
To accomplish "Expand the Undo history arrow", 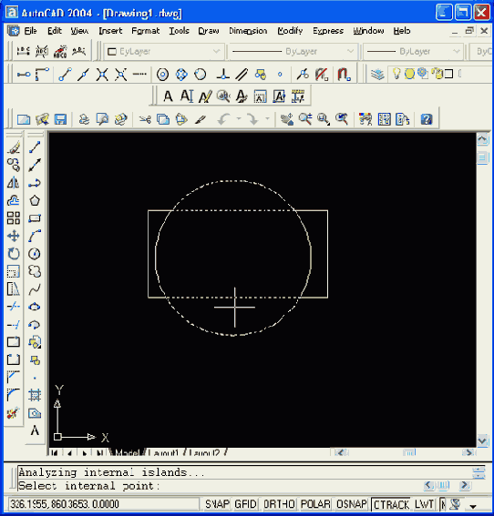I will [239, 119].
